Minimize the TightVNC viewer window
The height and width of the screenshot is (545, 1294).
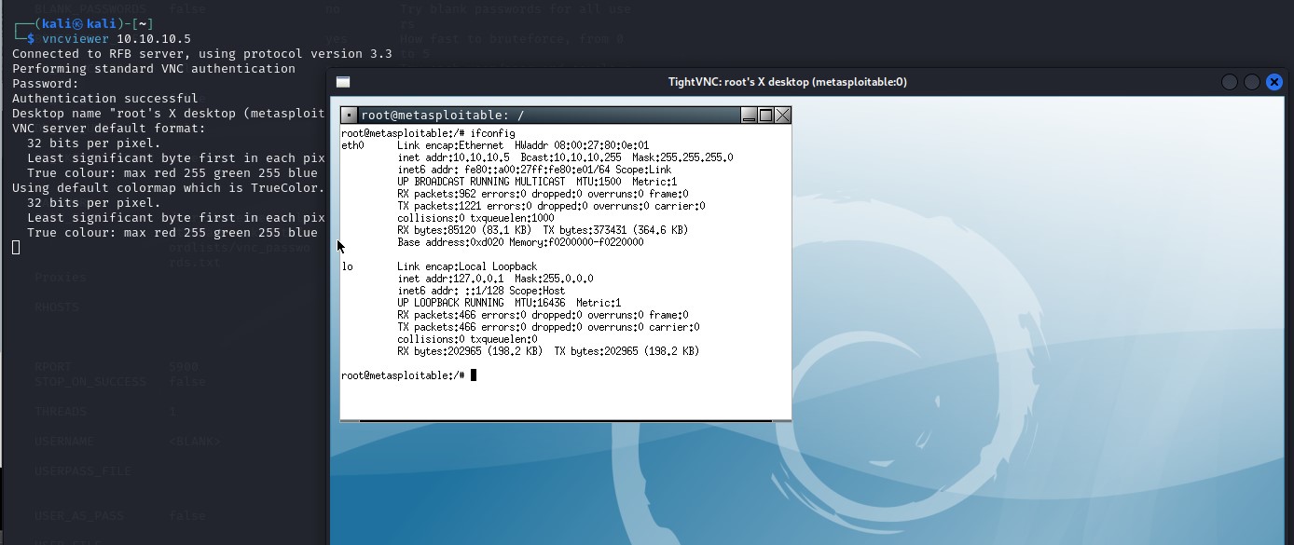point(1230,82)
